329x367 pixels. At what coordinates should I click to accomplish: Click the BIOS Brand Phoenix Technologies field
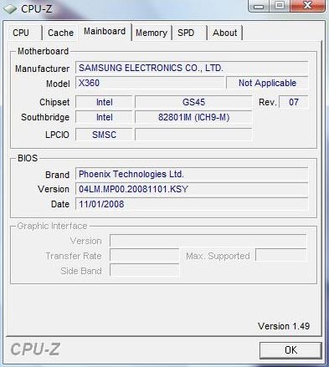point(192,174)
